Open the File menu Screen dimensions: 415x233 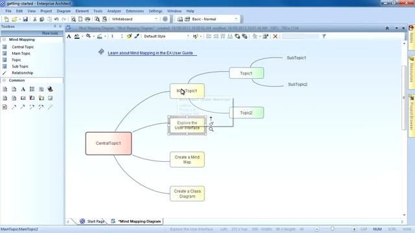8,11
